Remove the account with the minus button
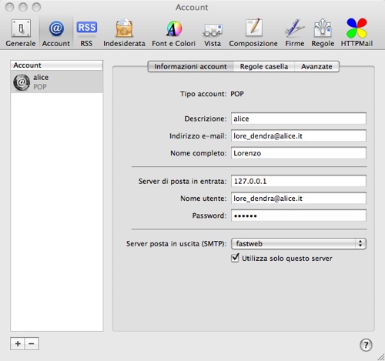 click(x=32, y=343)
